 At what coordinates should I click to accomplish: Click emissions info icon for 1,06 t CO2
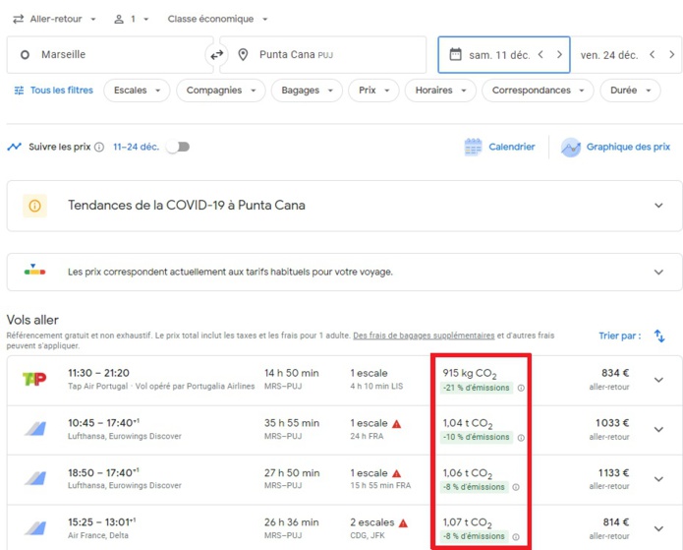pyautogui.click(x=516, y=487)
